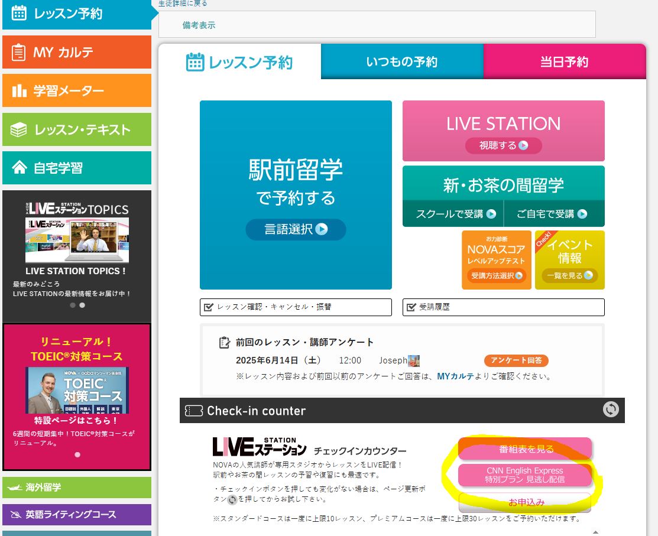Expand 受講方法選択 under NOVAスコア
The height and width of the screenshot is (536, 658).
point(497,275)
